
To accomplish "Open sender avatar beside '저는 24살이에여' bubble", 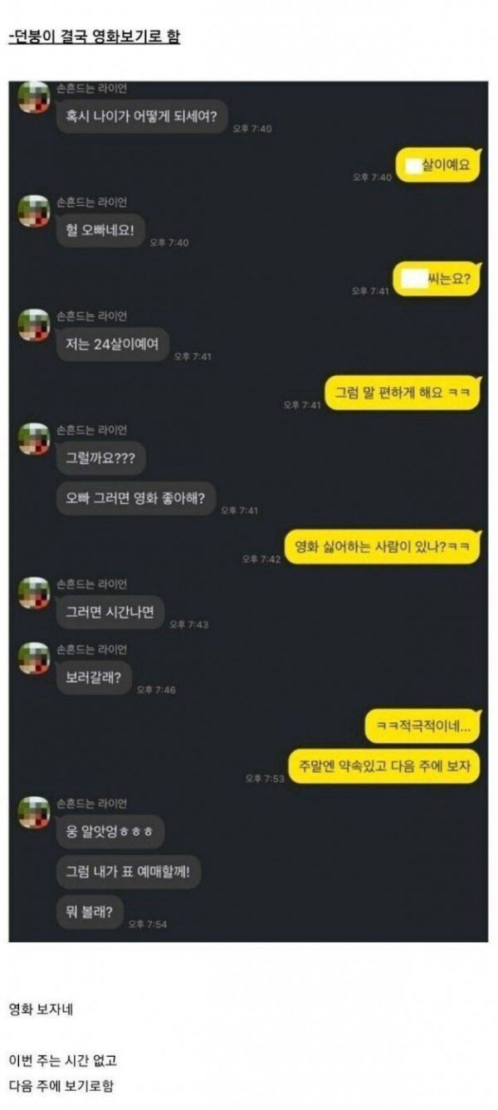I will click(34, 325).
